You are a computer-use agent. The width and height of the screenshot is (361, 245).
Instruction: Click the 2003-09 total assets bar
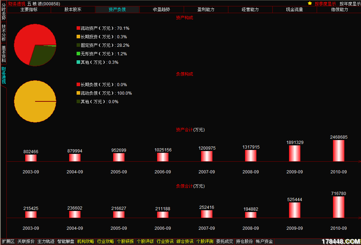coord(31,158)
